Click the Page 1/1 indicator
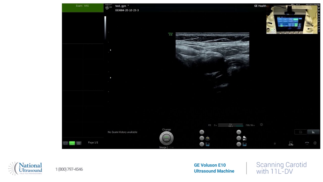 (x=93, y=143)
